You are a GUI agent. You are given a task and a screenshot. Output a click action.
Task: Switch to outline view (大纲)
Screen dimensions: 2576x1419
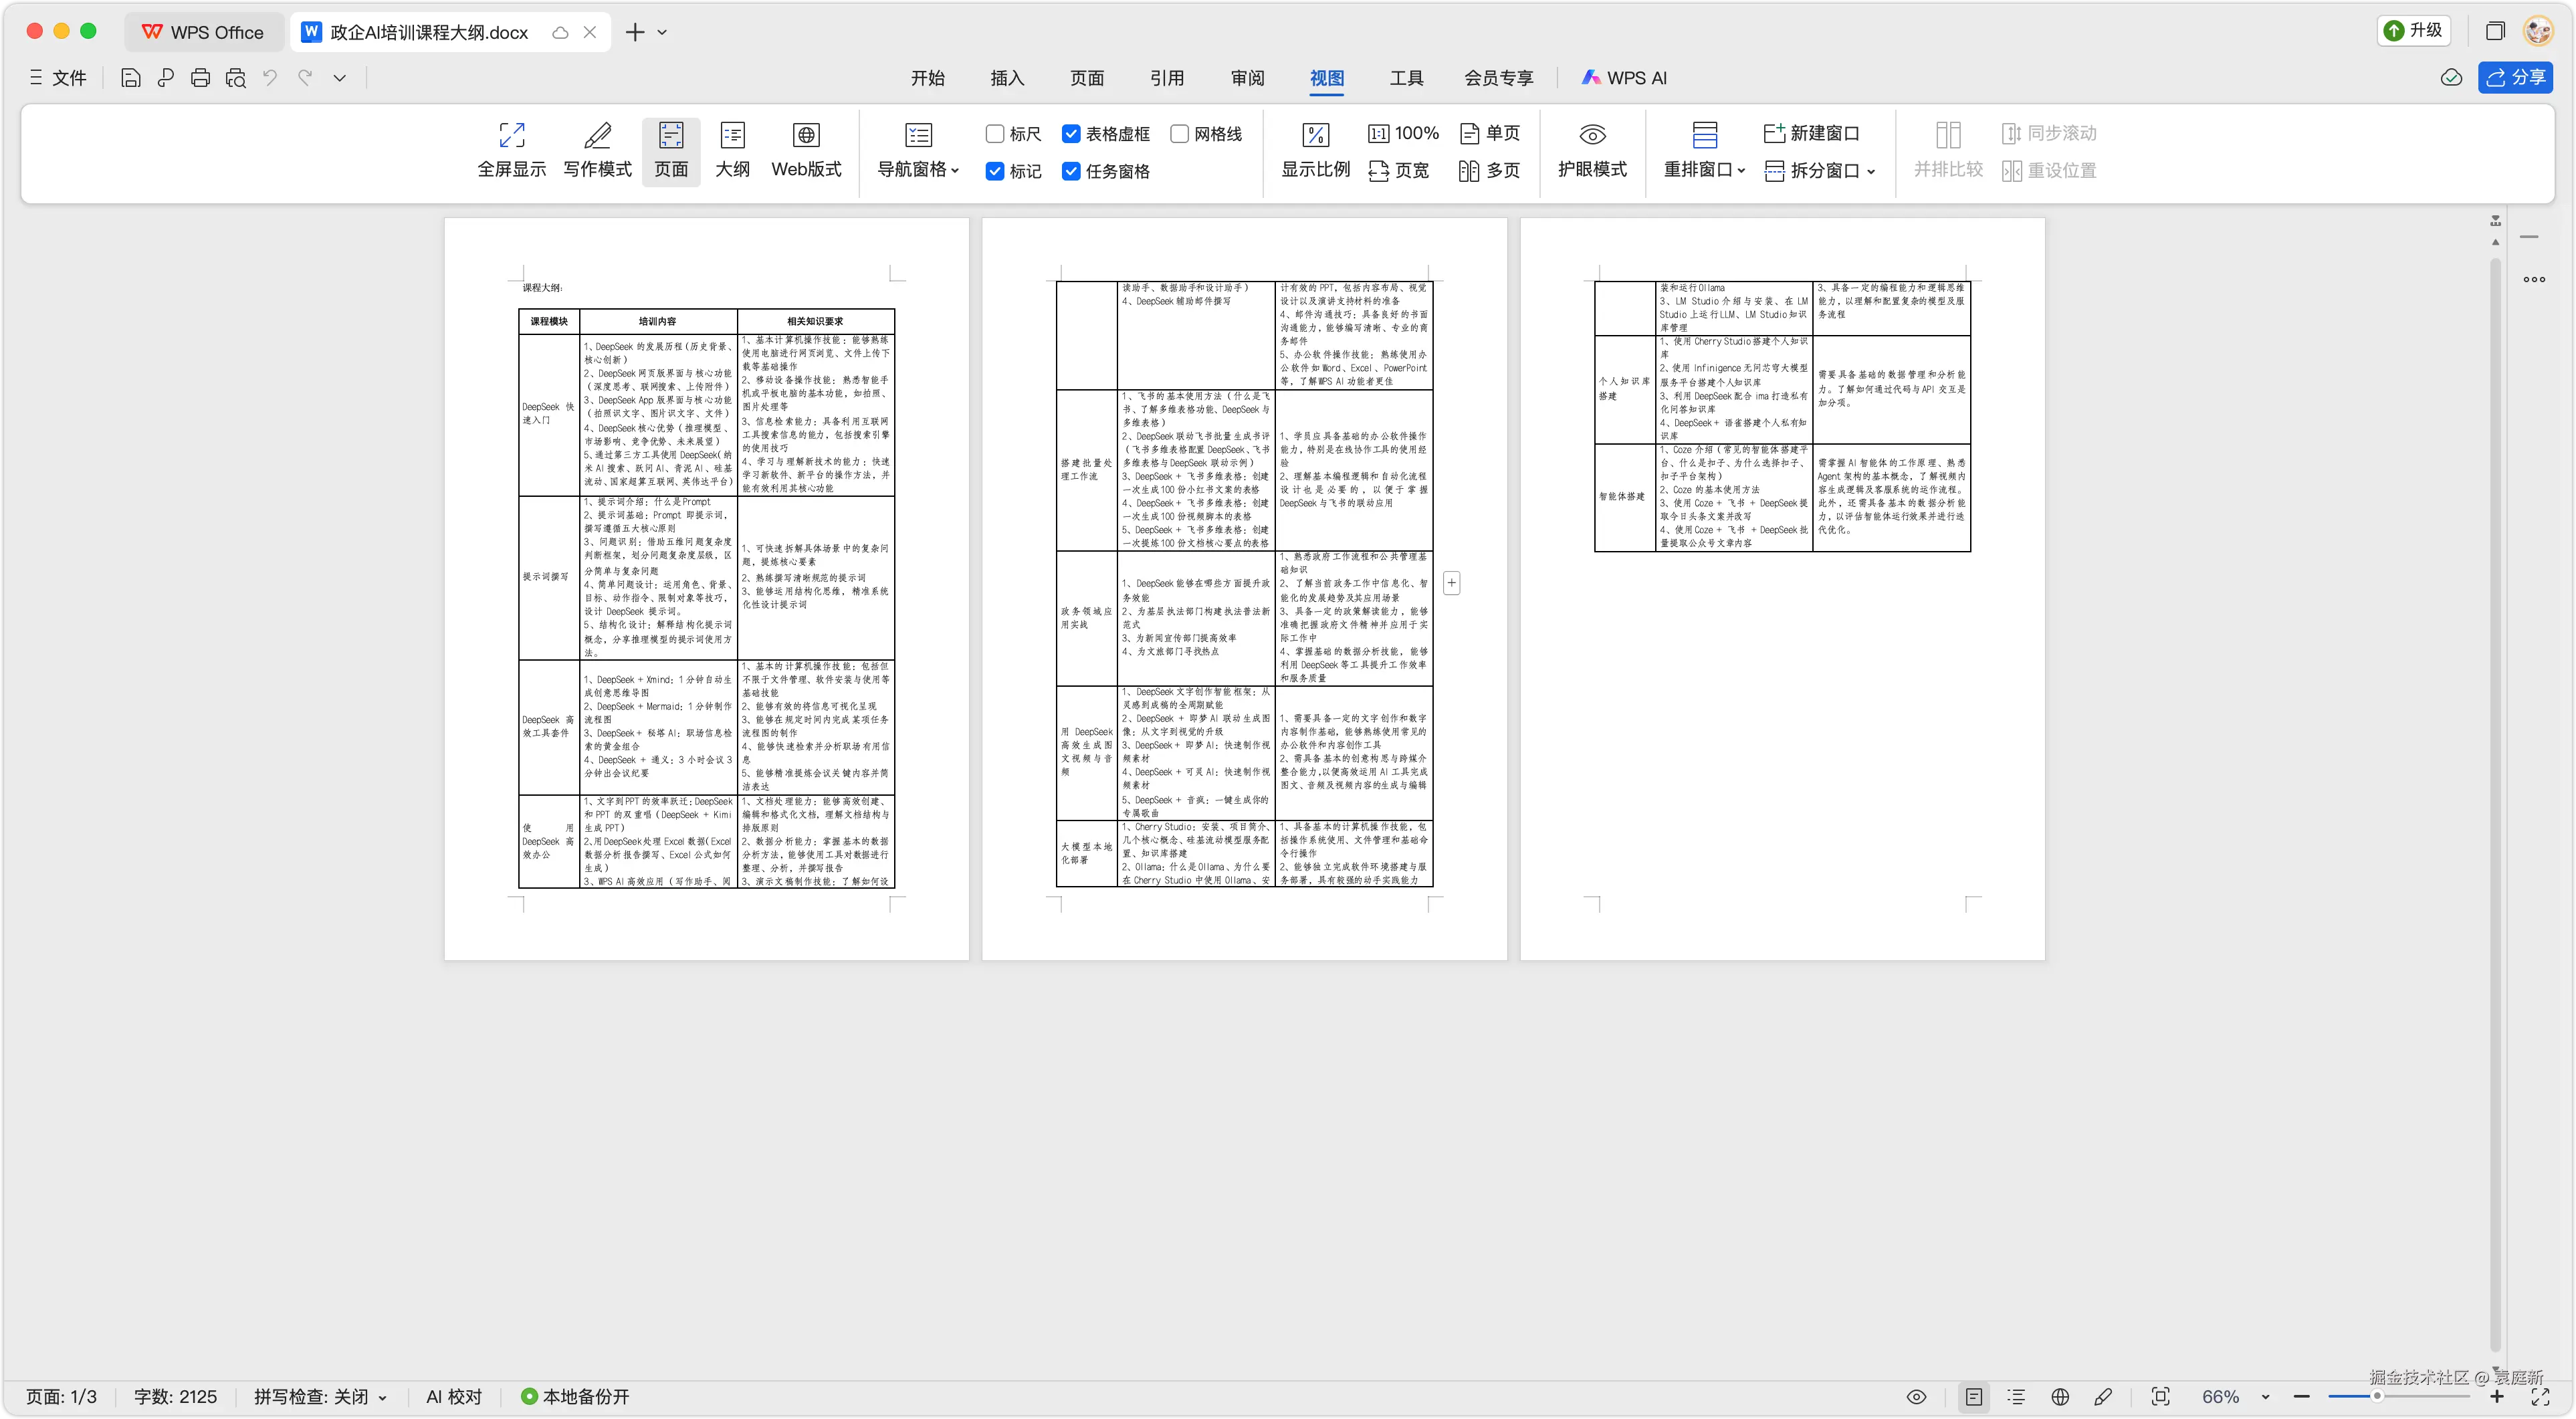tap(732, 150)
